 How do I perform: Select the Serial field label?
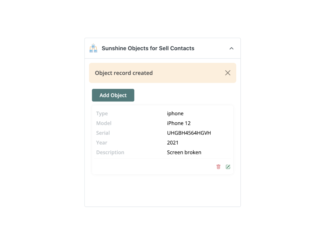pos(103,133)
